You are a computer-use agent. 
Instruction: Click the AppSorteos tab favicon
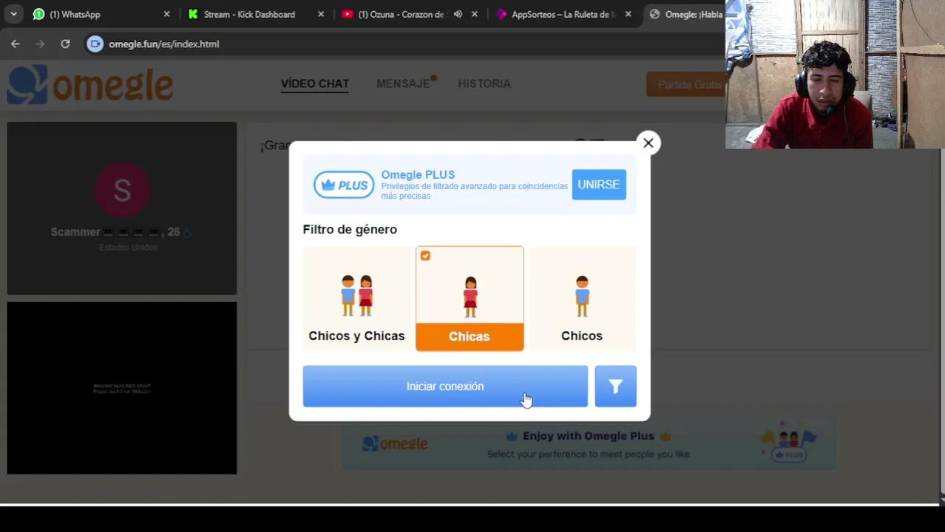click(x=501, y=14)
